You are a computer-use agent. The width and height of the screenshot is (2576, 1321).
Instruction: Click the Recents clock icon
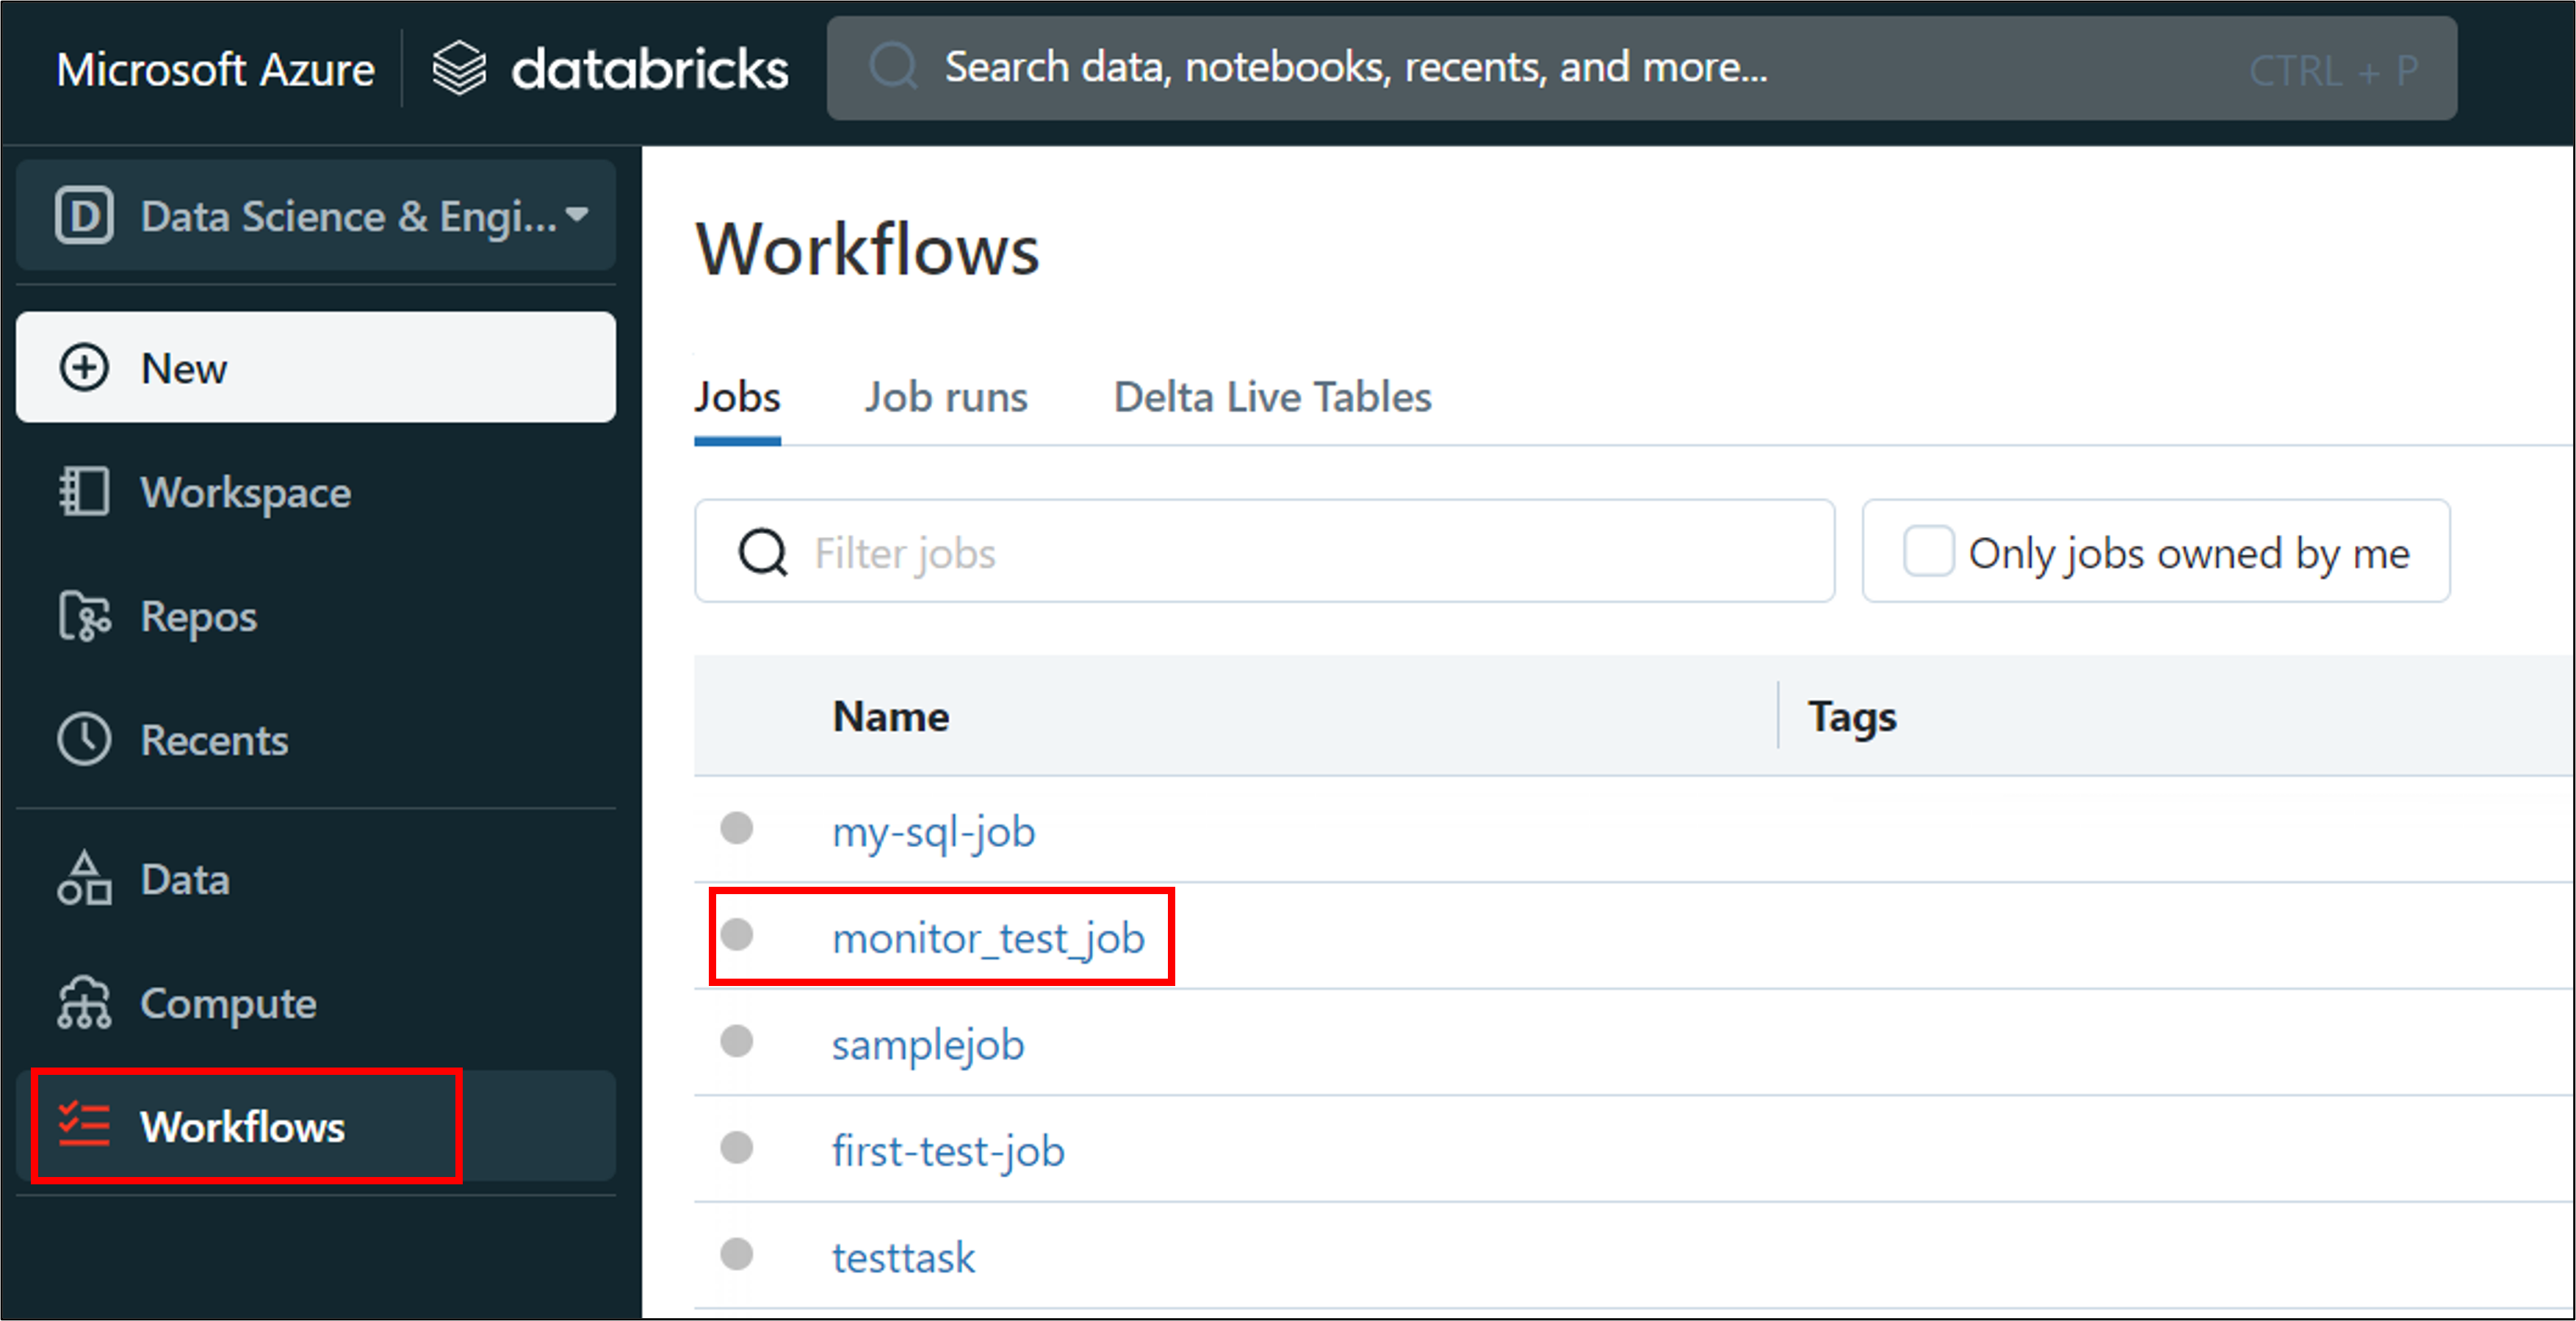point(84,740)
